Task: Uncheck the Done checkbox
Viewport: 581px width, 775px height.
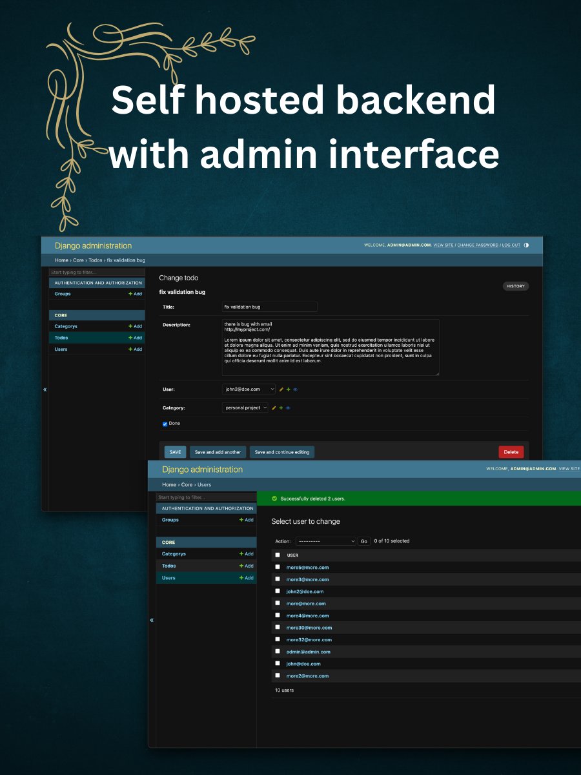Action: coord(165,424)
